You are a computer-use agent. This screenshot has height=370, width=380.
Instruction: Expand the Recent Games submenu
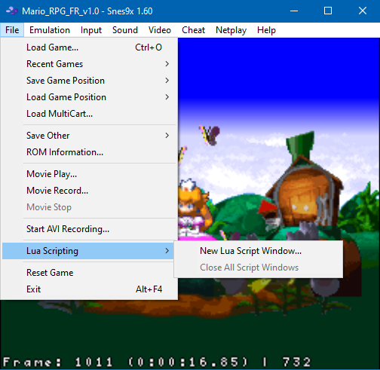[88, 64]
